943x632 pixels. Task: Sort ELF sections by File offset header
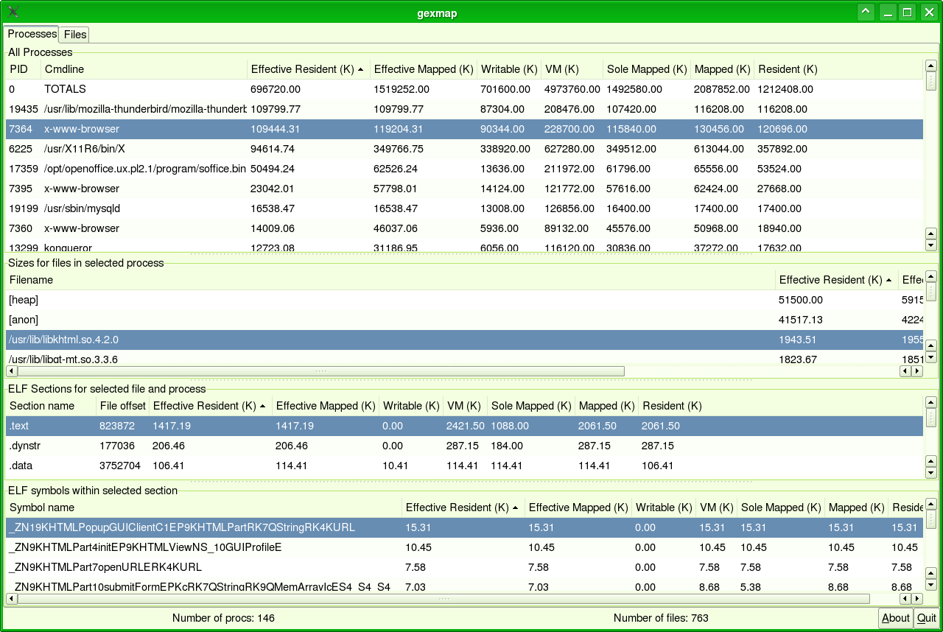tap(122, 406)
